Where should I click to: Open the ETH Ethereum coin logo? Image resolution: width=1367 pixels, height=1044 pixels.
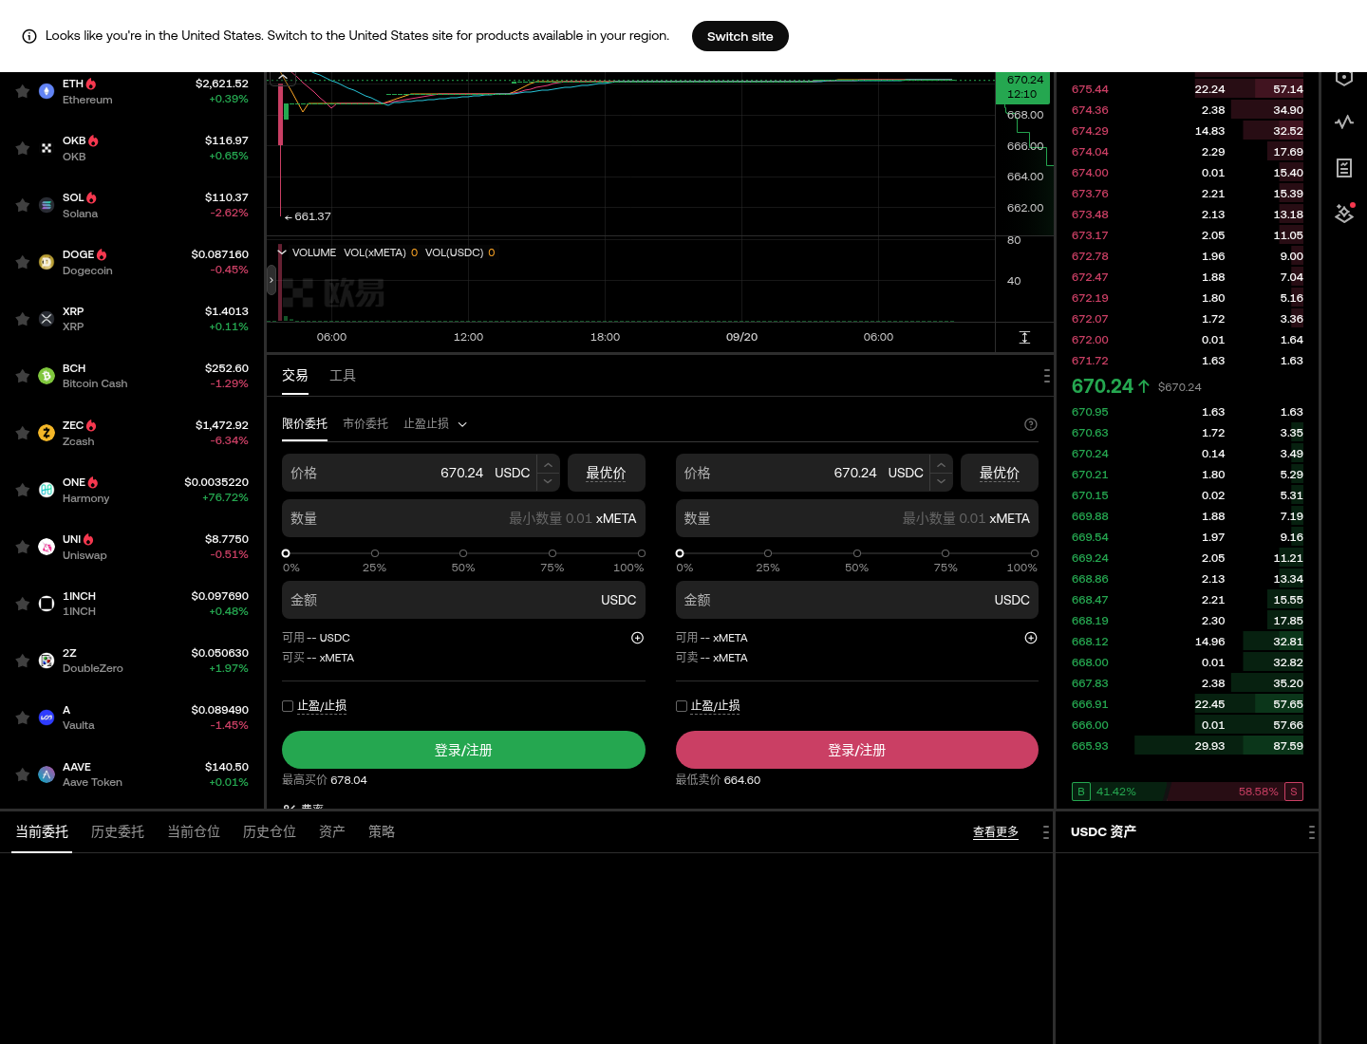(x=47, y=91)
